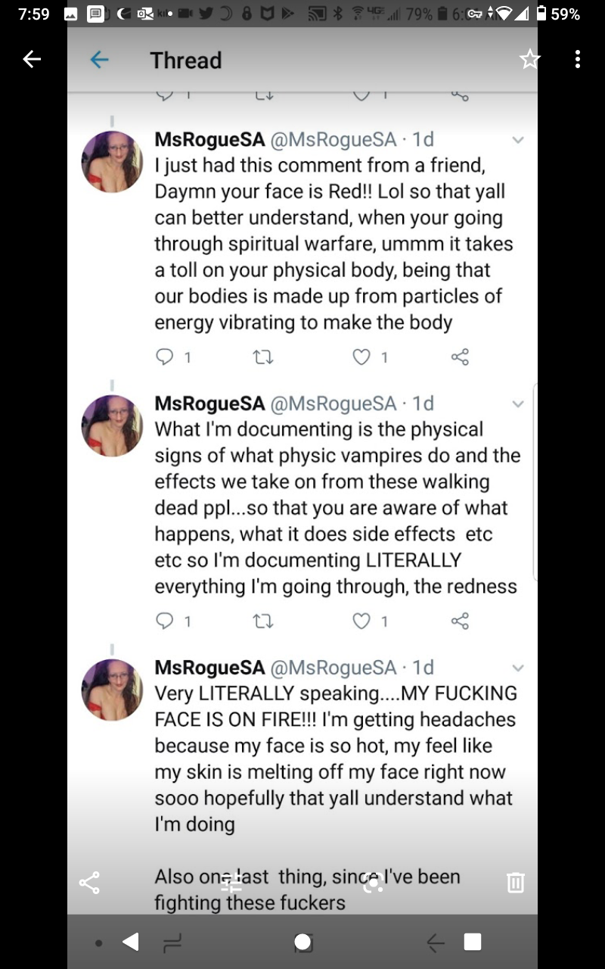
Task: Tap the MsRogueSA avatar on the middle tweet
Action: 113,425
